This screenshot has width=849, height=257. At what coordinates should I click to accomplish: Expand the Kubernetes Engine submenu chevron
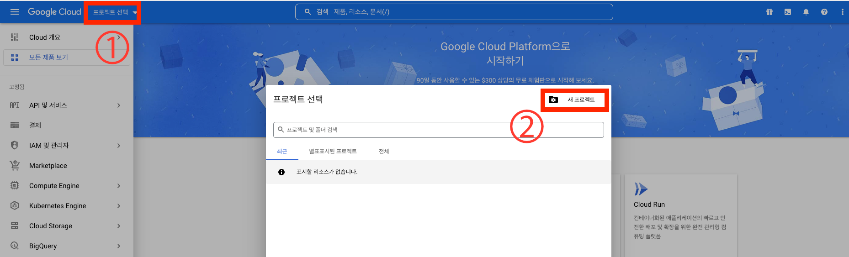pyautogui.click(x=119, y=206)
